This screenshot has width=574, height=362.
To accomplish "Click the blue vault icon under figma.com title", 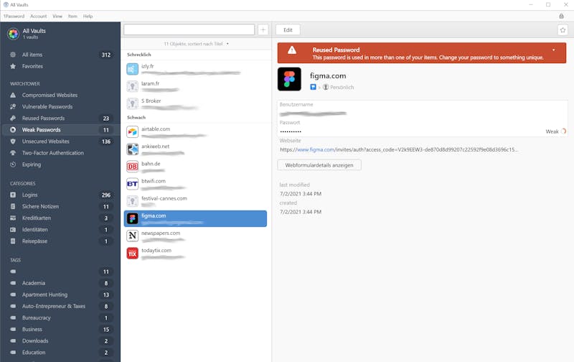I will (x=313, y=87).
